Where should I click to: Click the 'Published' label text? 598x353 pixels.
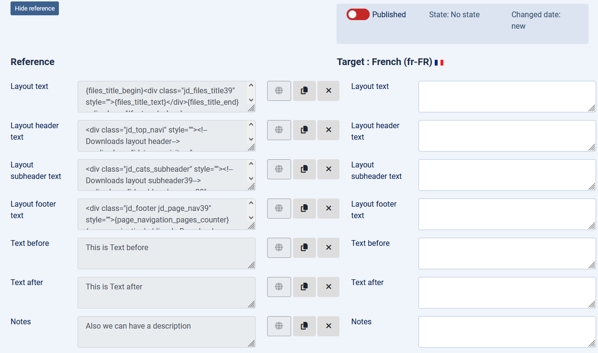tap(389, 14)
